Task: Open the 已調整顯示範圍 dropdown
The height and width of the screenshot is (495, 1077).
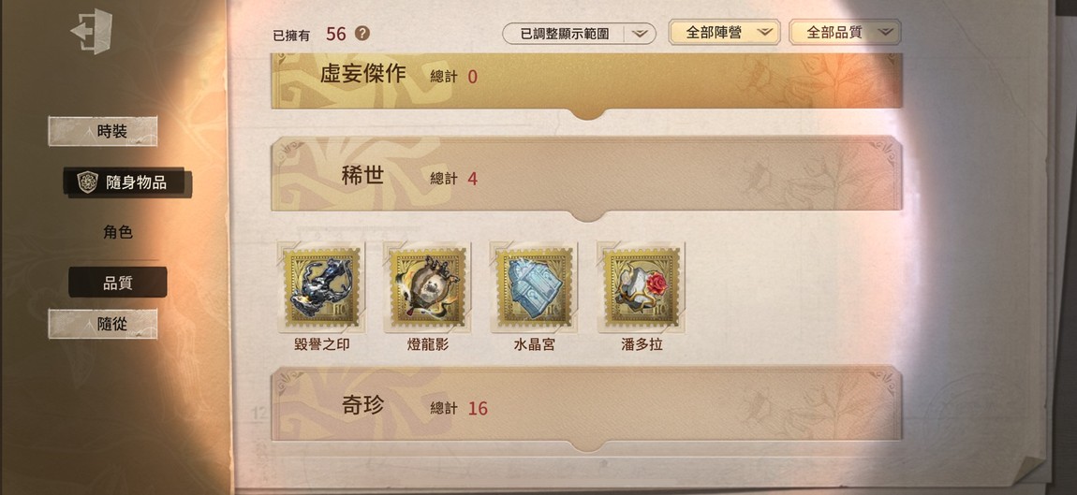Action: pyautogui.click(x=579, y=33)
